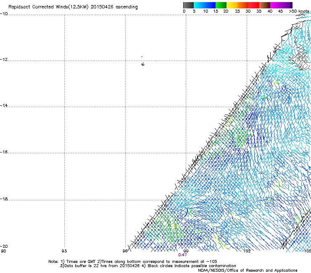This screenshot has height=273, width=311.
Task: Click the brown 35-40 knots legend swatch
Action: click(265, 5)
